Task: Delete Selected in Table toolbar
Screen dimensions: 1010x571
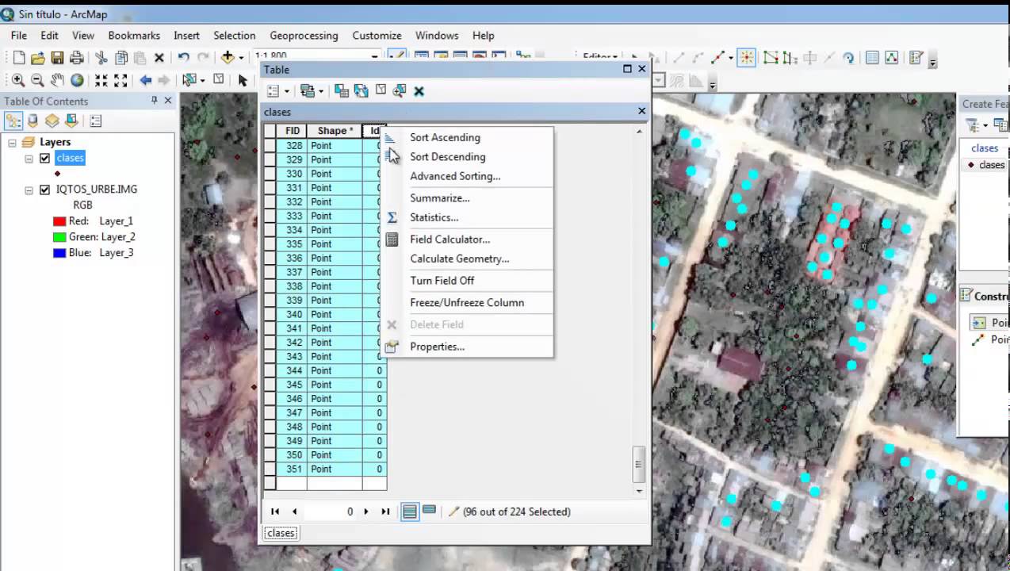Action: [419, 91]
